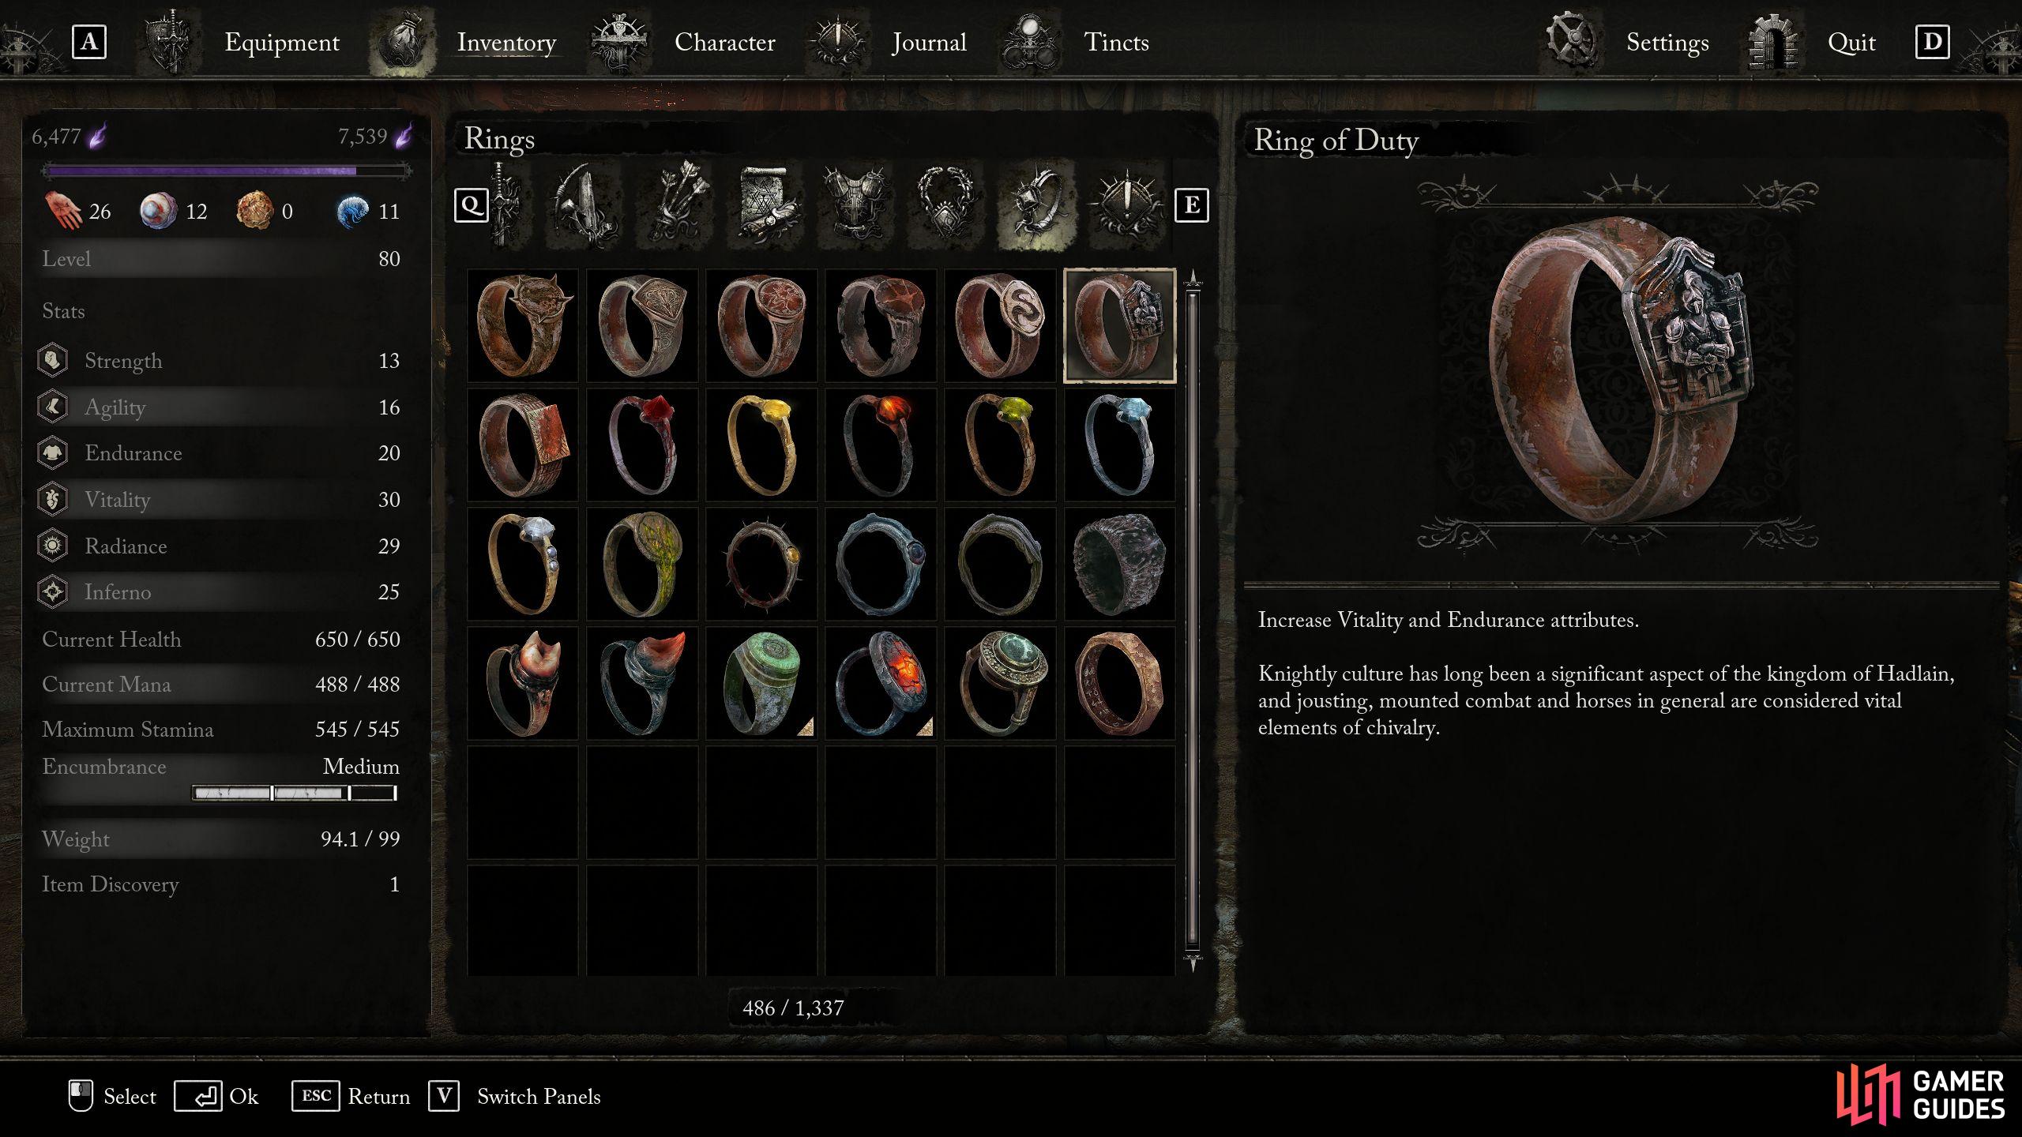2022x1137 pixels.
Task: Click the Q previous category key
Action: pyautogui.click(x=472, y=205)
